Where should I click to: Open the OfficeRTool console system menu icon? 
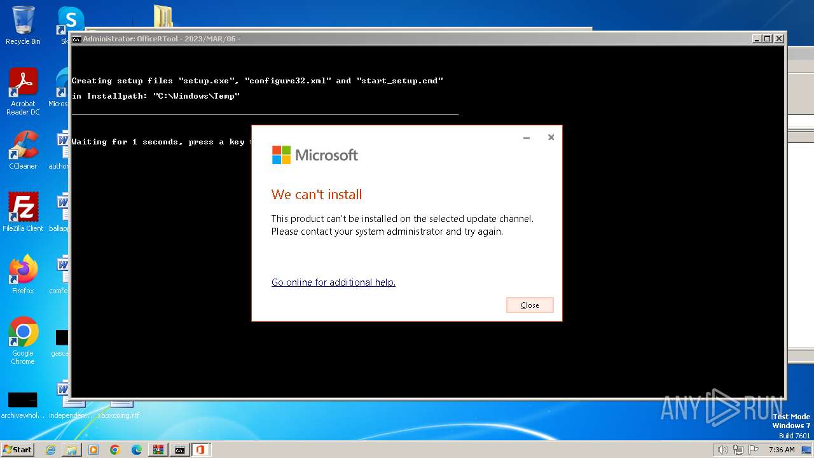(76, 39)
